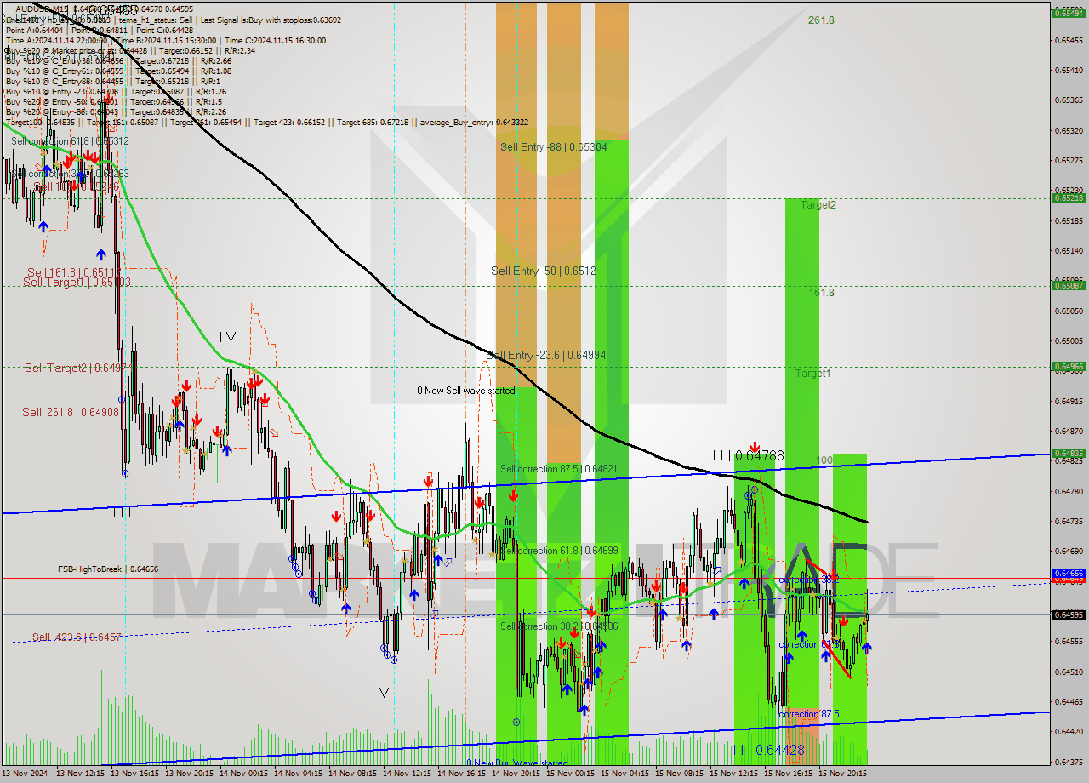This screenshot has height=783, width=1089.
Task: Click the blue 0.64656 price tag
Action: [x=1069, y=574]
